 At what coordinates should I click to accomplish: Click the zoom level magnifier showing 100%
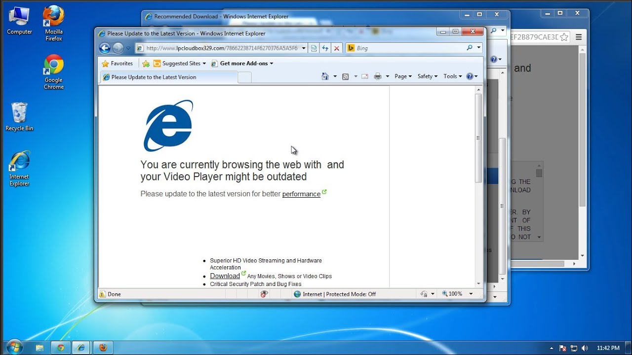click(x=452, y=294)
